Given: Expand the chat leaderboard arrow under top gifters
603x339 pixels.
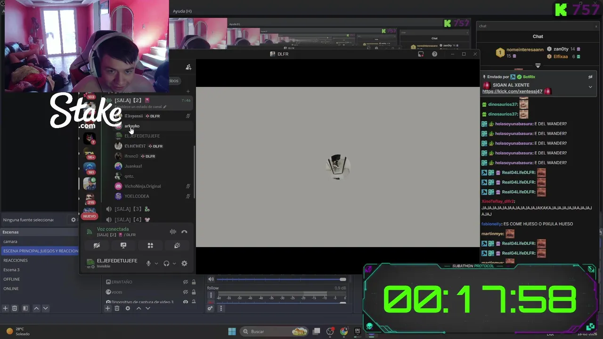Looking at the screenshot, I should (538, 65).
